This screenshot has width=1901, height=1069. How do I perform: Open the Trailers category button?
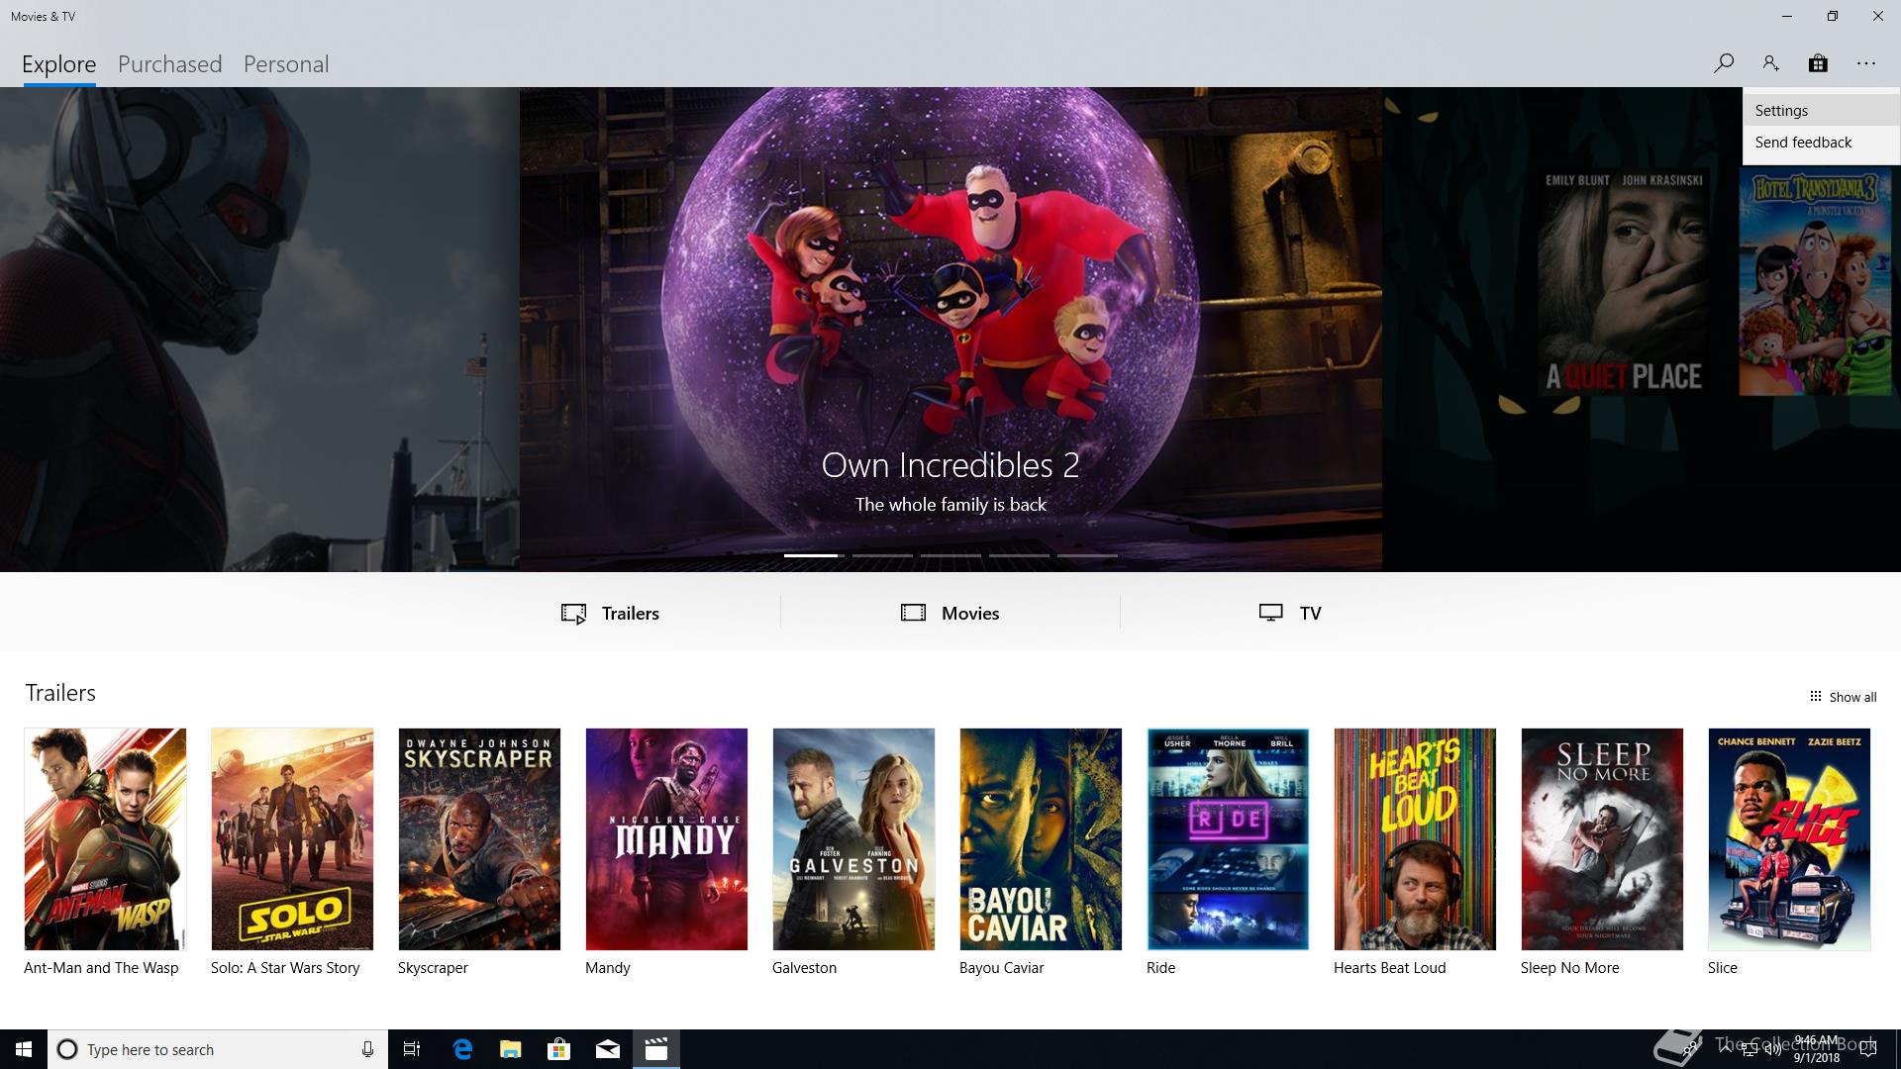pyautogui.click(x=610, y=613)
